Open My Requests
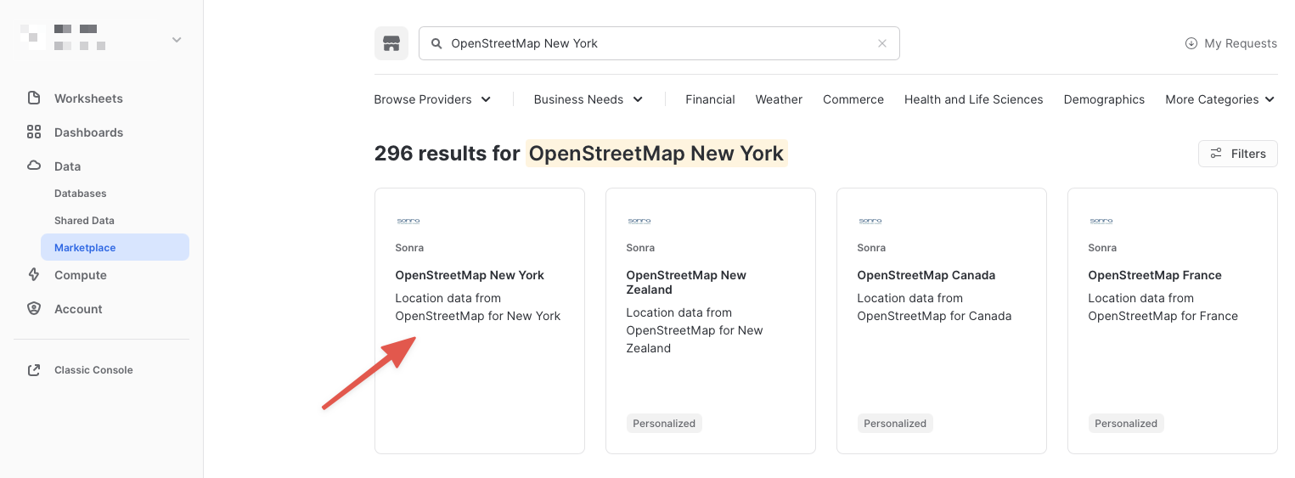This screenshot has height=478, width=1295. tap(1230, 43)
